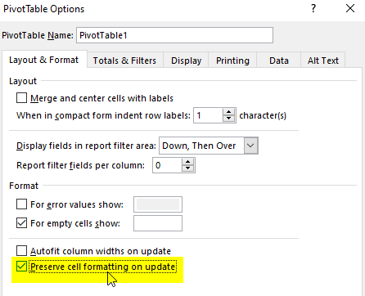365x296 pixels.
Task: Increase report filter fields per column
Action: 187,162
